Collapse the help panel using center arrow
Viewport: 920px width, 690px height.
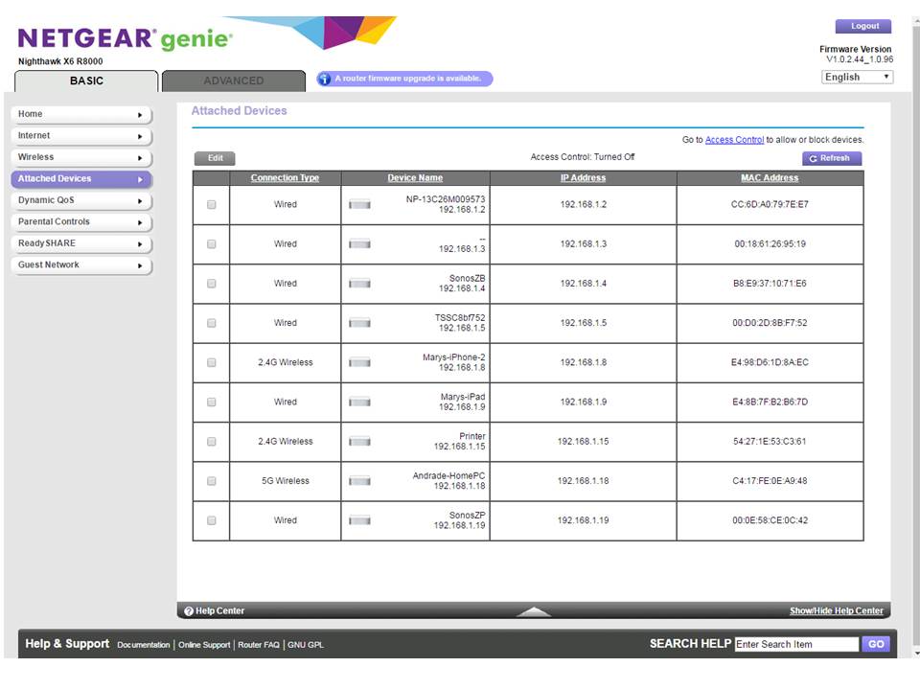click(536, 609)
